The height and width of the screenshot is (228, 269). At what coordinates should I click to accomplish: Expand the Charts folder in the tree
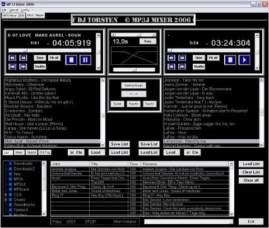click(x=6, y=199)
